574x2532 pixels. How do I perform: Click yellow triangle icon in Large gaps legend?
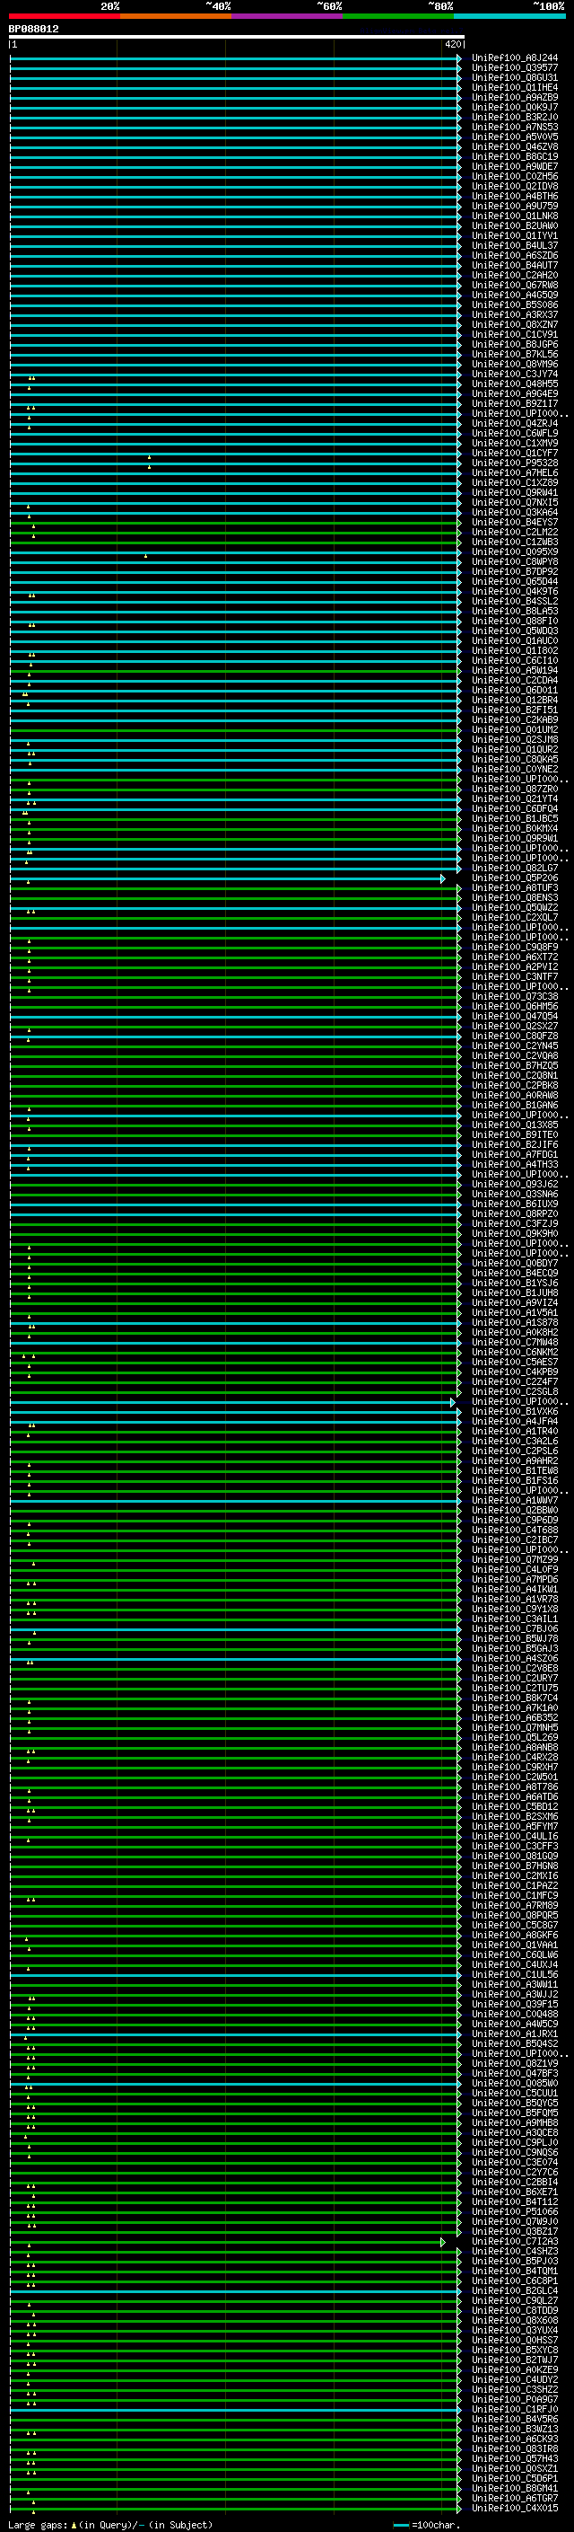point(74,2524)
